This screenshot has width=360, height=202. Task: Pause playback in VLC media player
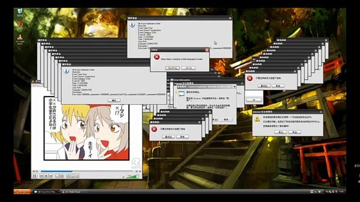pos(34,176)
